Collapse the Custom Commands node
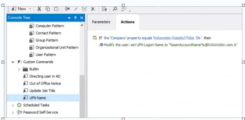The height and width of the screenshot is (120, 245). [x=13, y=62]
